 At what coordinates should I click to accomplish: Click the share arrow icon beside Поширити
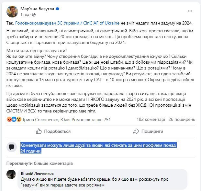(136, 131)
